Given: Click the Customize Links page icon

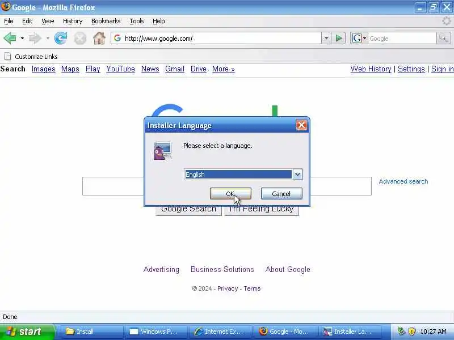Looking at the screenshot, I should coord(8,56).
